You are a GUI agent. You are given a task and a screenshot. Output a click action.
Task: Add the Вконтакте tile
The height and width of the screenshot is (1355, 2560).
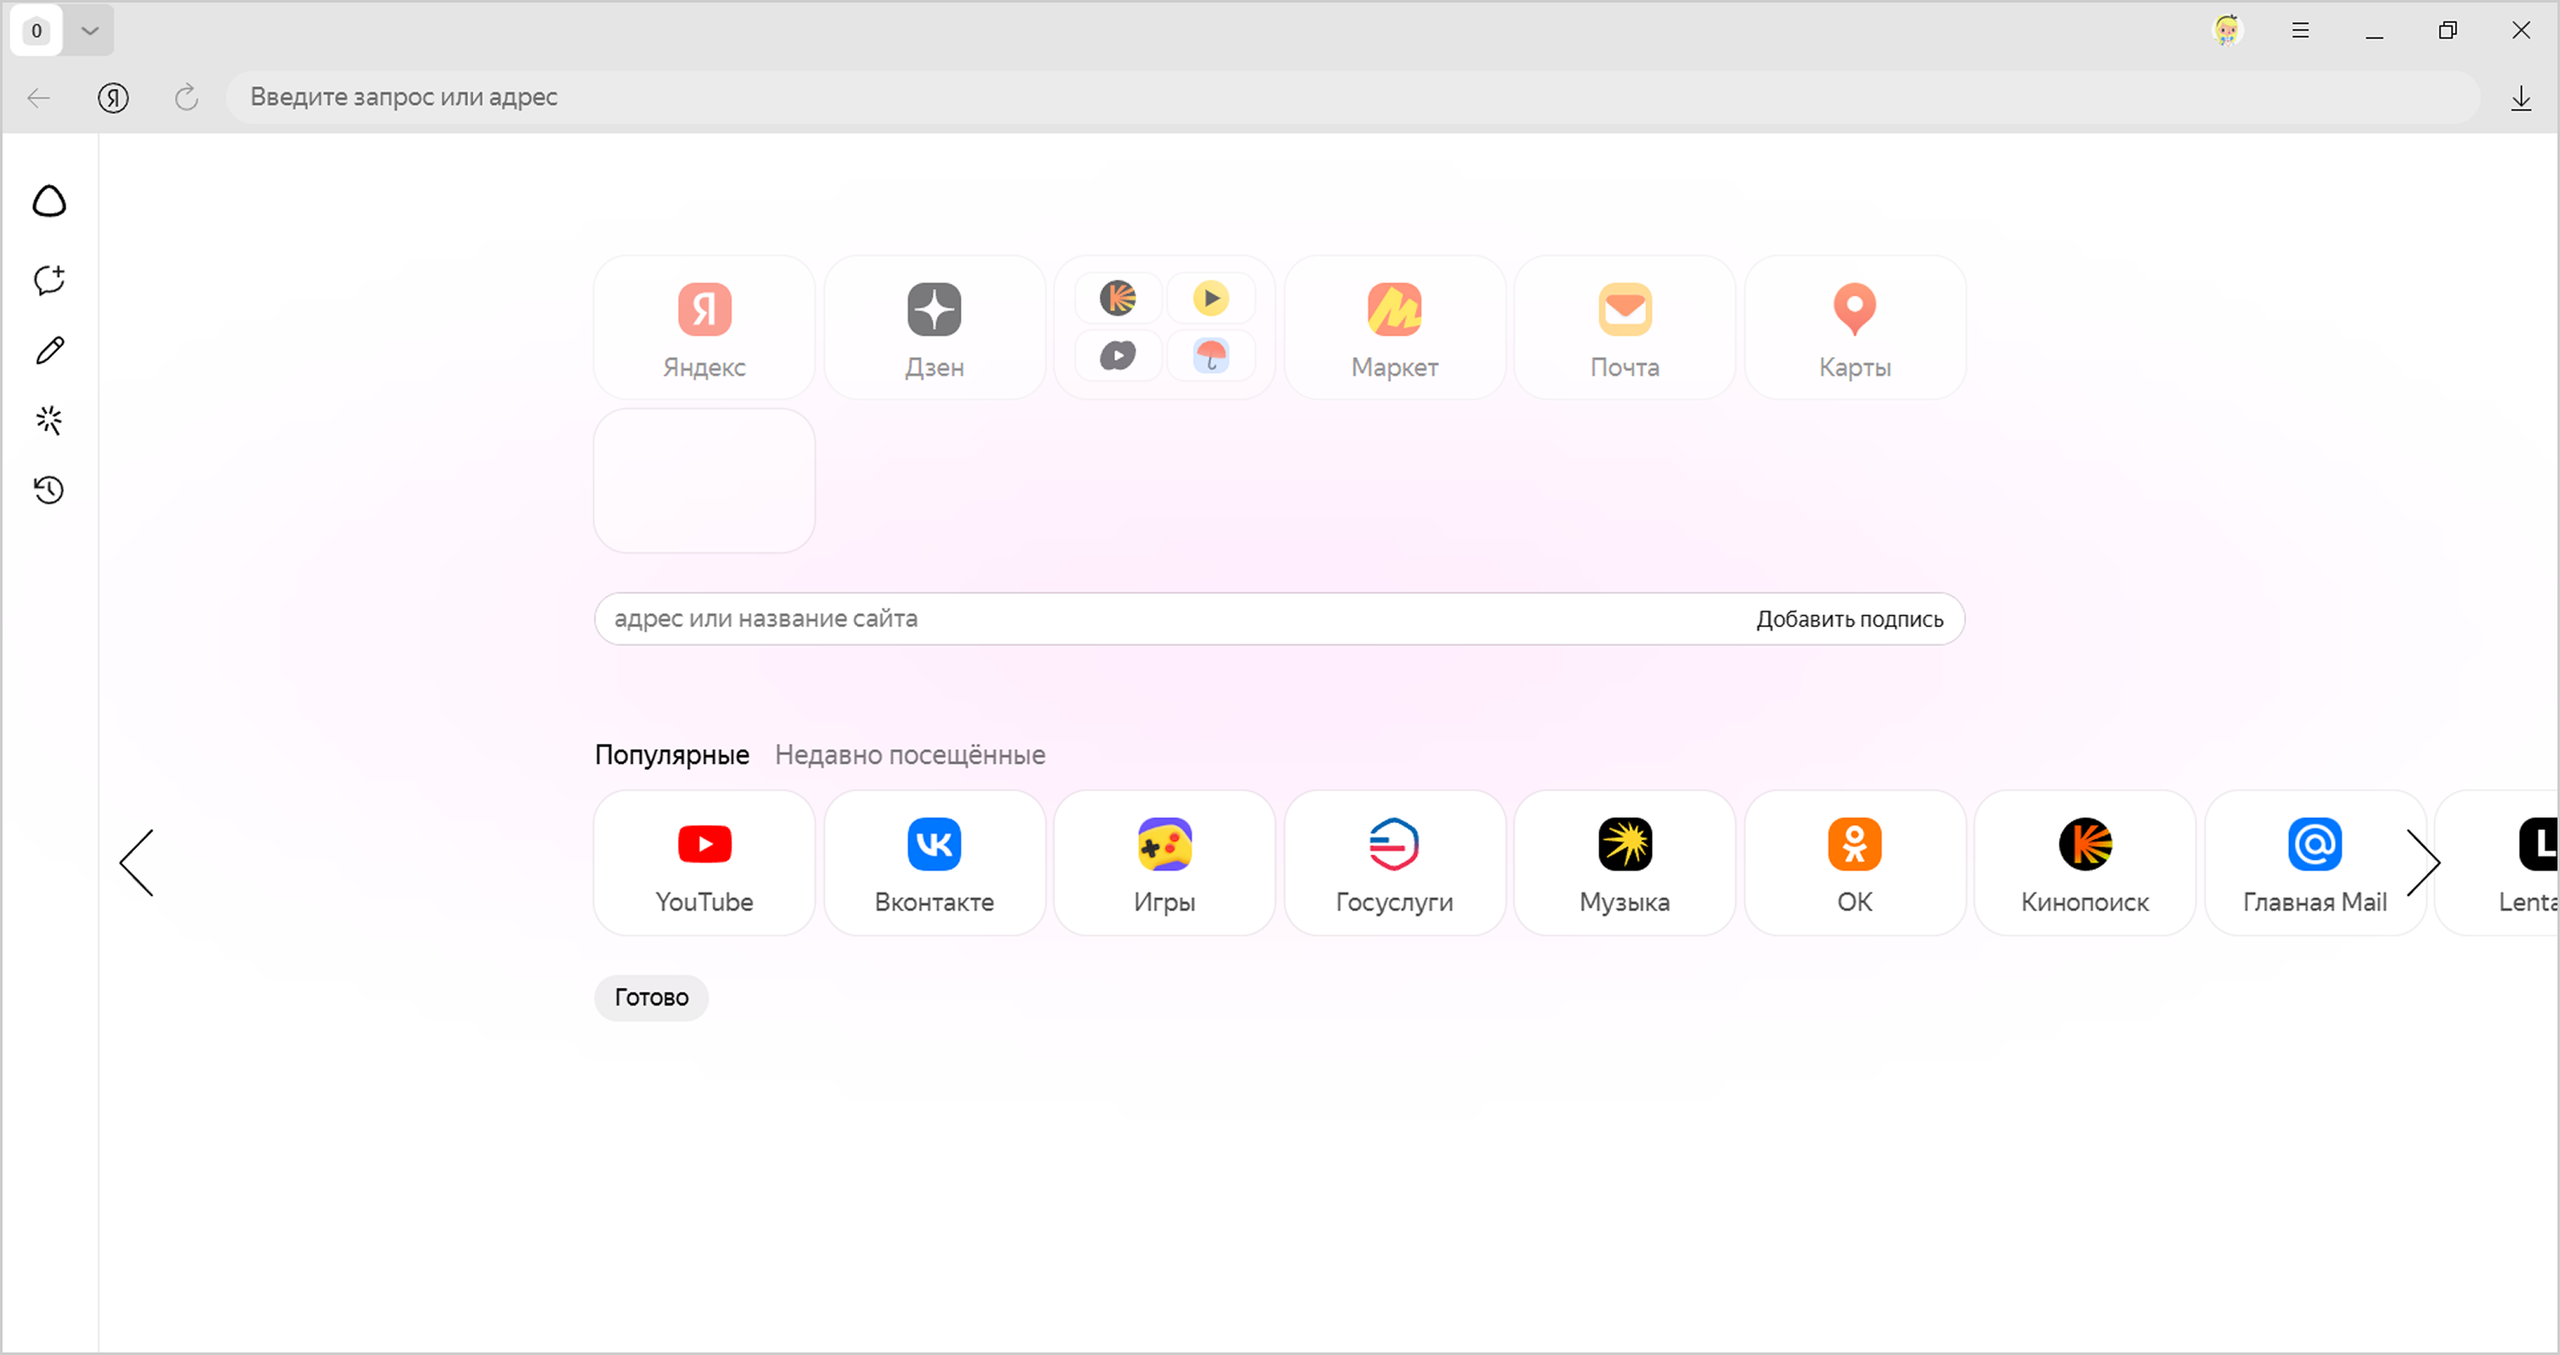[935, 862]
